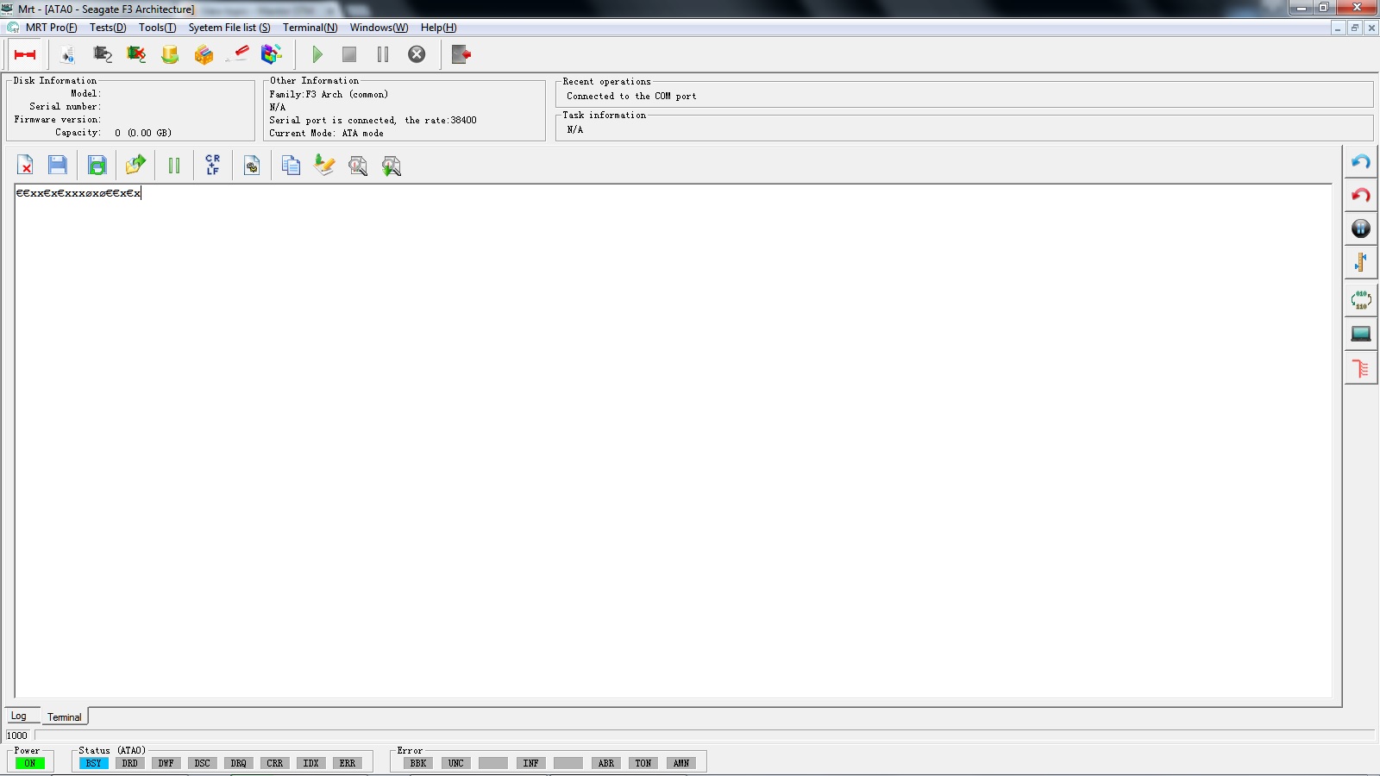This screenshot has width=1380, height=776.
Task: Click the IDX status indicator
Action: 311,763
